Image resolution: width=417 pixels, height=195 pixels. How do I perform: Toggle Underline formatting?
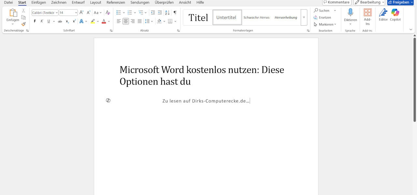49,21
